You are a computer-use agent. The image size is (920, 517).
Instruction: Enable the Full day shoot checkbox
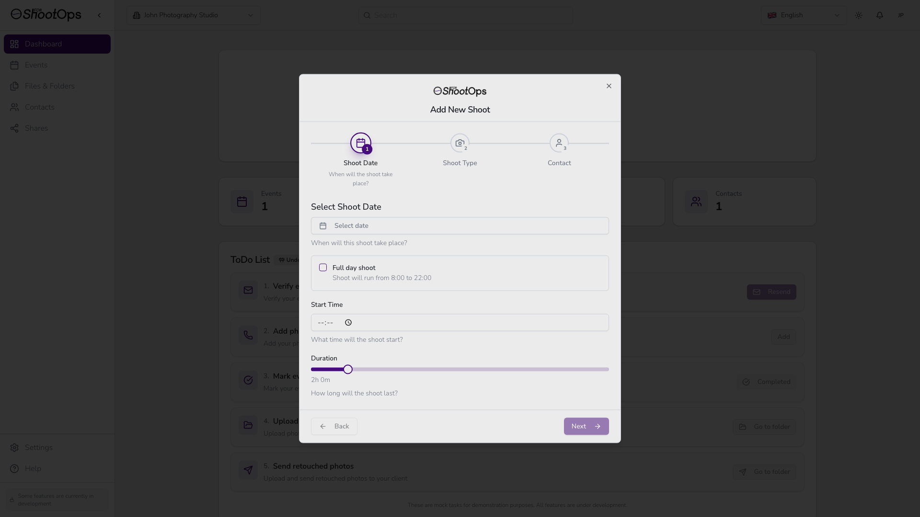323,268
